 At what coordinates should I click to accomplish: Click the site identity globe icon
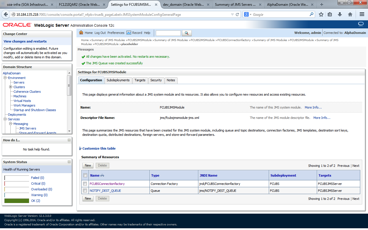(14, 14)
